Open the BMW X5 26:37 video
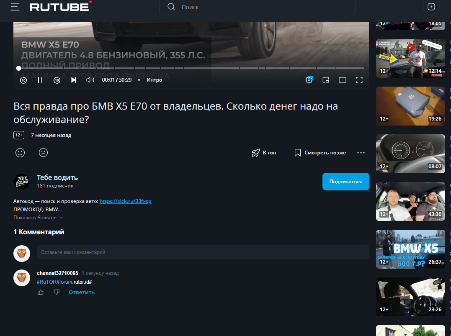 click(x=410, y=249)
